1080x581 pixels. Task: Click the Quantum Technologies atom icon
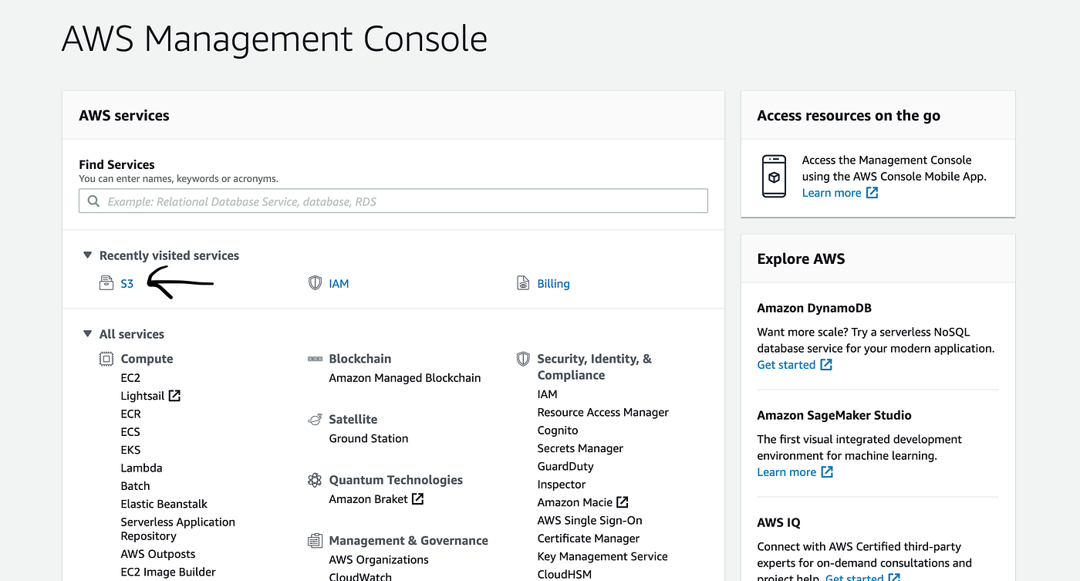315,480
